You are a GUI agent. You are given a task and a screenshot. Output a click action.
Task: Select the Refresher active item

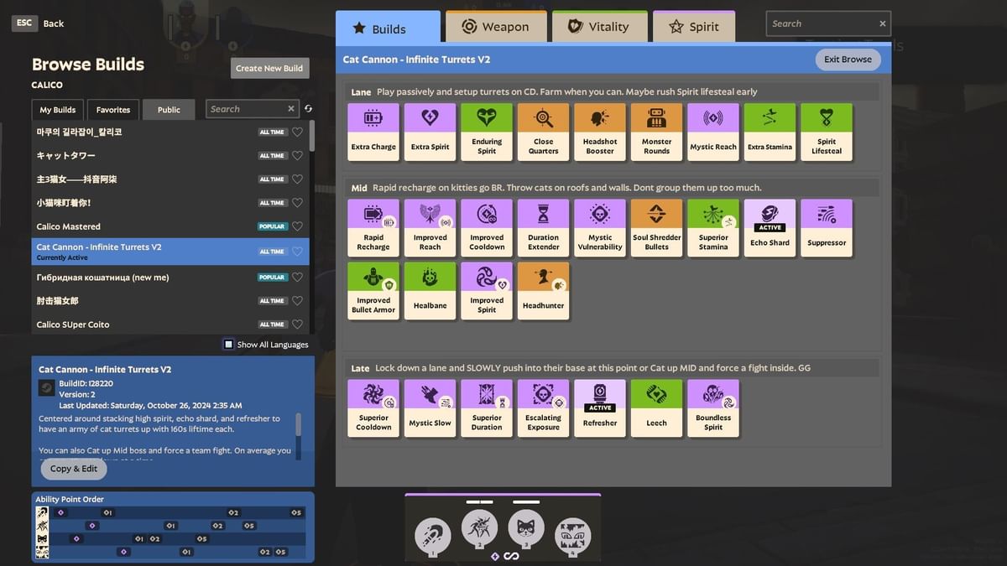pyautogui.click(x=600, y=408)
